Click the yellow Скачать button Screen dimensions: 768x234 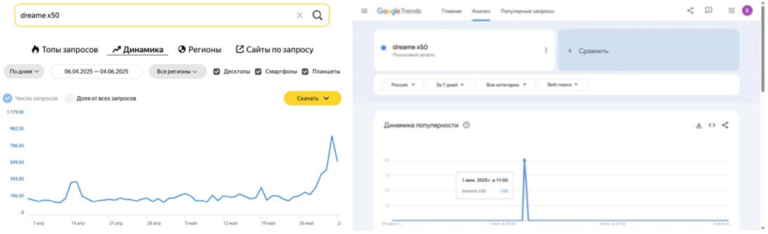(312, 98)
